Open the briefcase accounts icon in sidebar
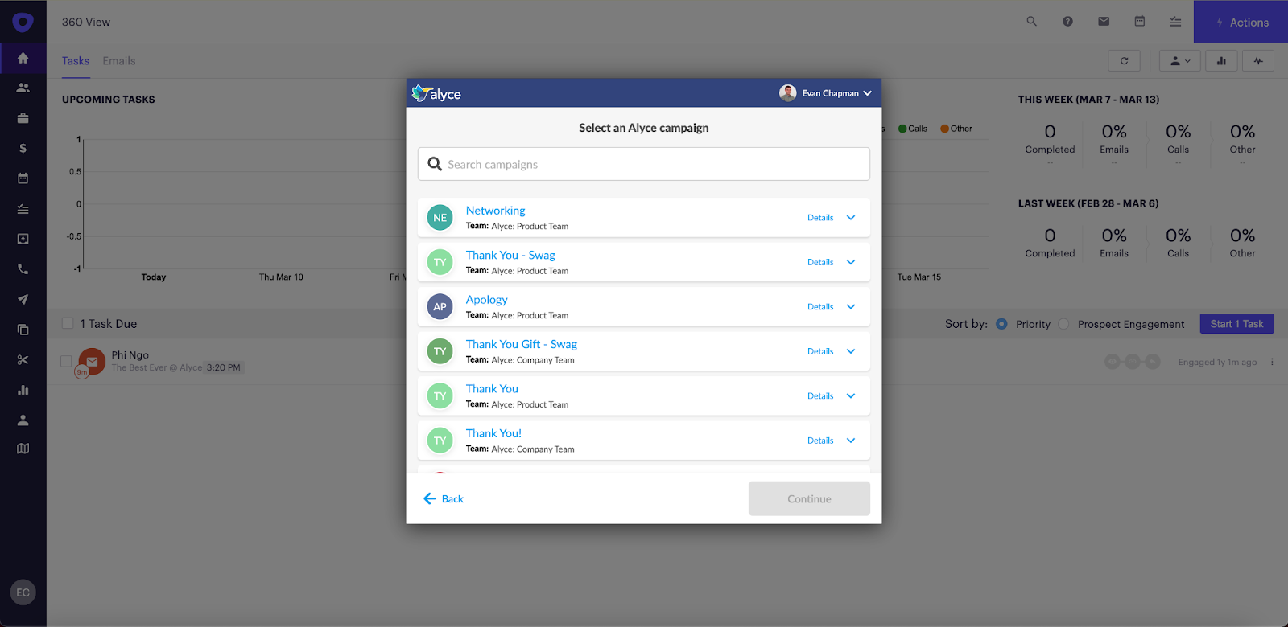This screenshot has height=627, width=1288. coord(23,118)
